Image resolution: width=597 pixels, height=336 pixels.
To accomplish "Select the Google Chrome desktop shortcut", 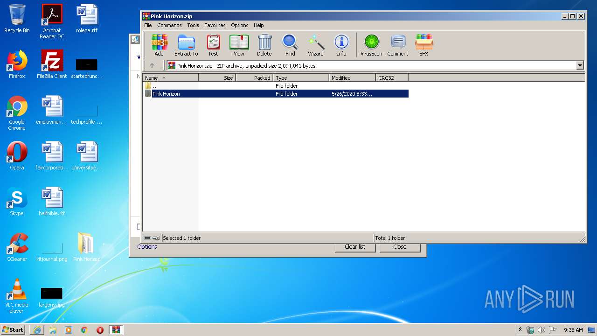I will [17, 113].
